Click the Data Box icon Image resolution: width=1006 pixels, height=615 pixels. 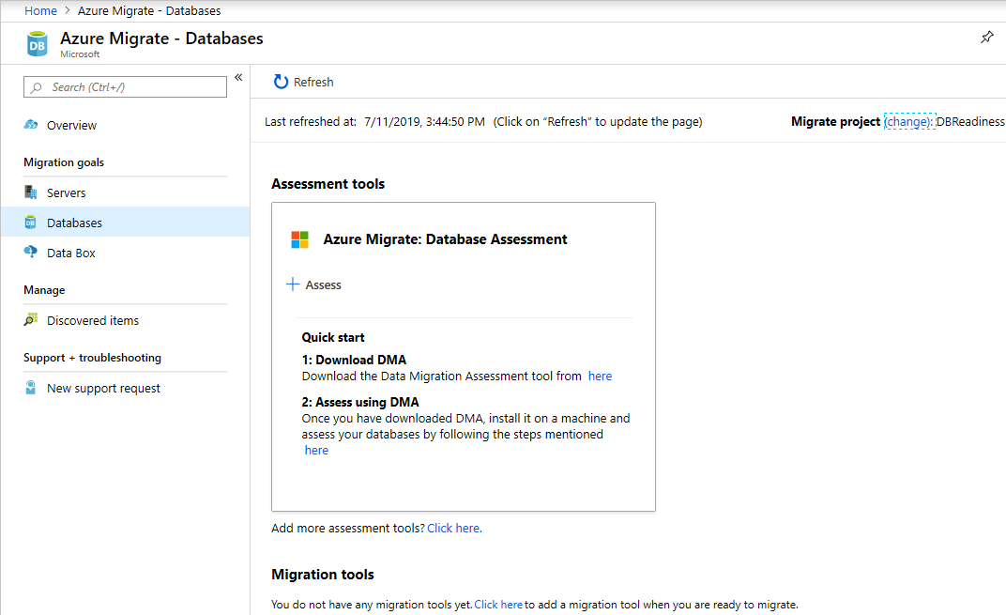pyautogui.click(x=30, y=252)
